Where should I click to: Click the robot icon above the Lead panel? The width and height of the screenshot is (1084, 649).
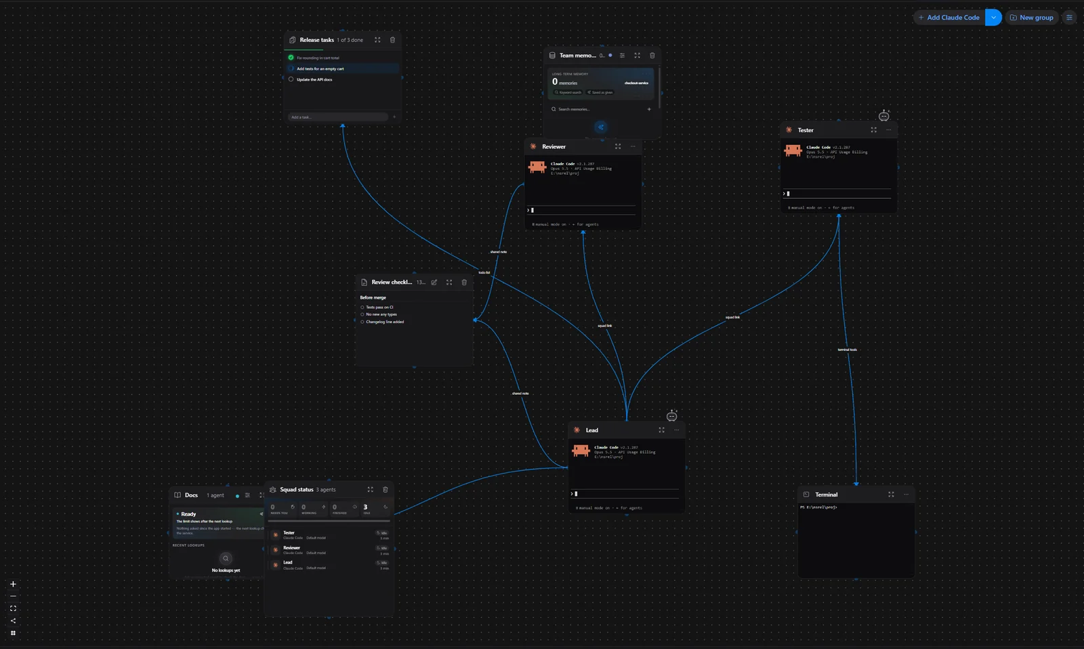tap(672, 416)
